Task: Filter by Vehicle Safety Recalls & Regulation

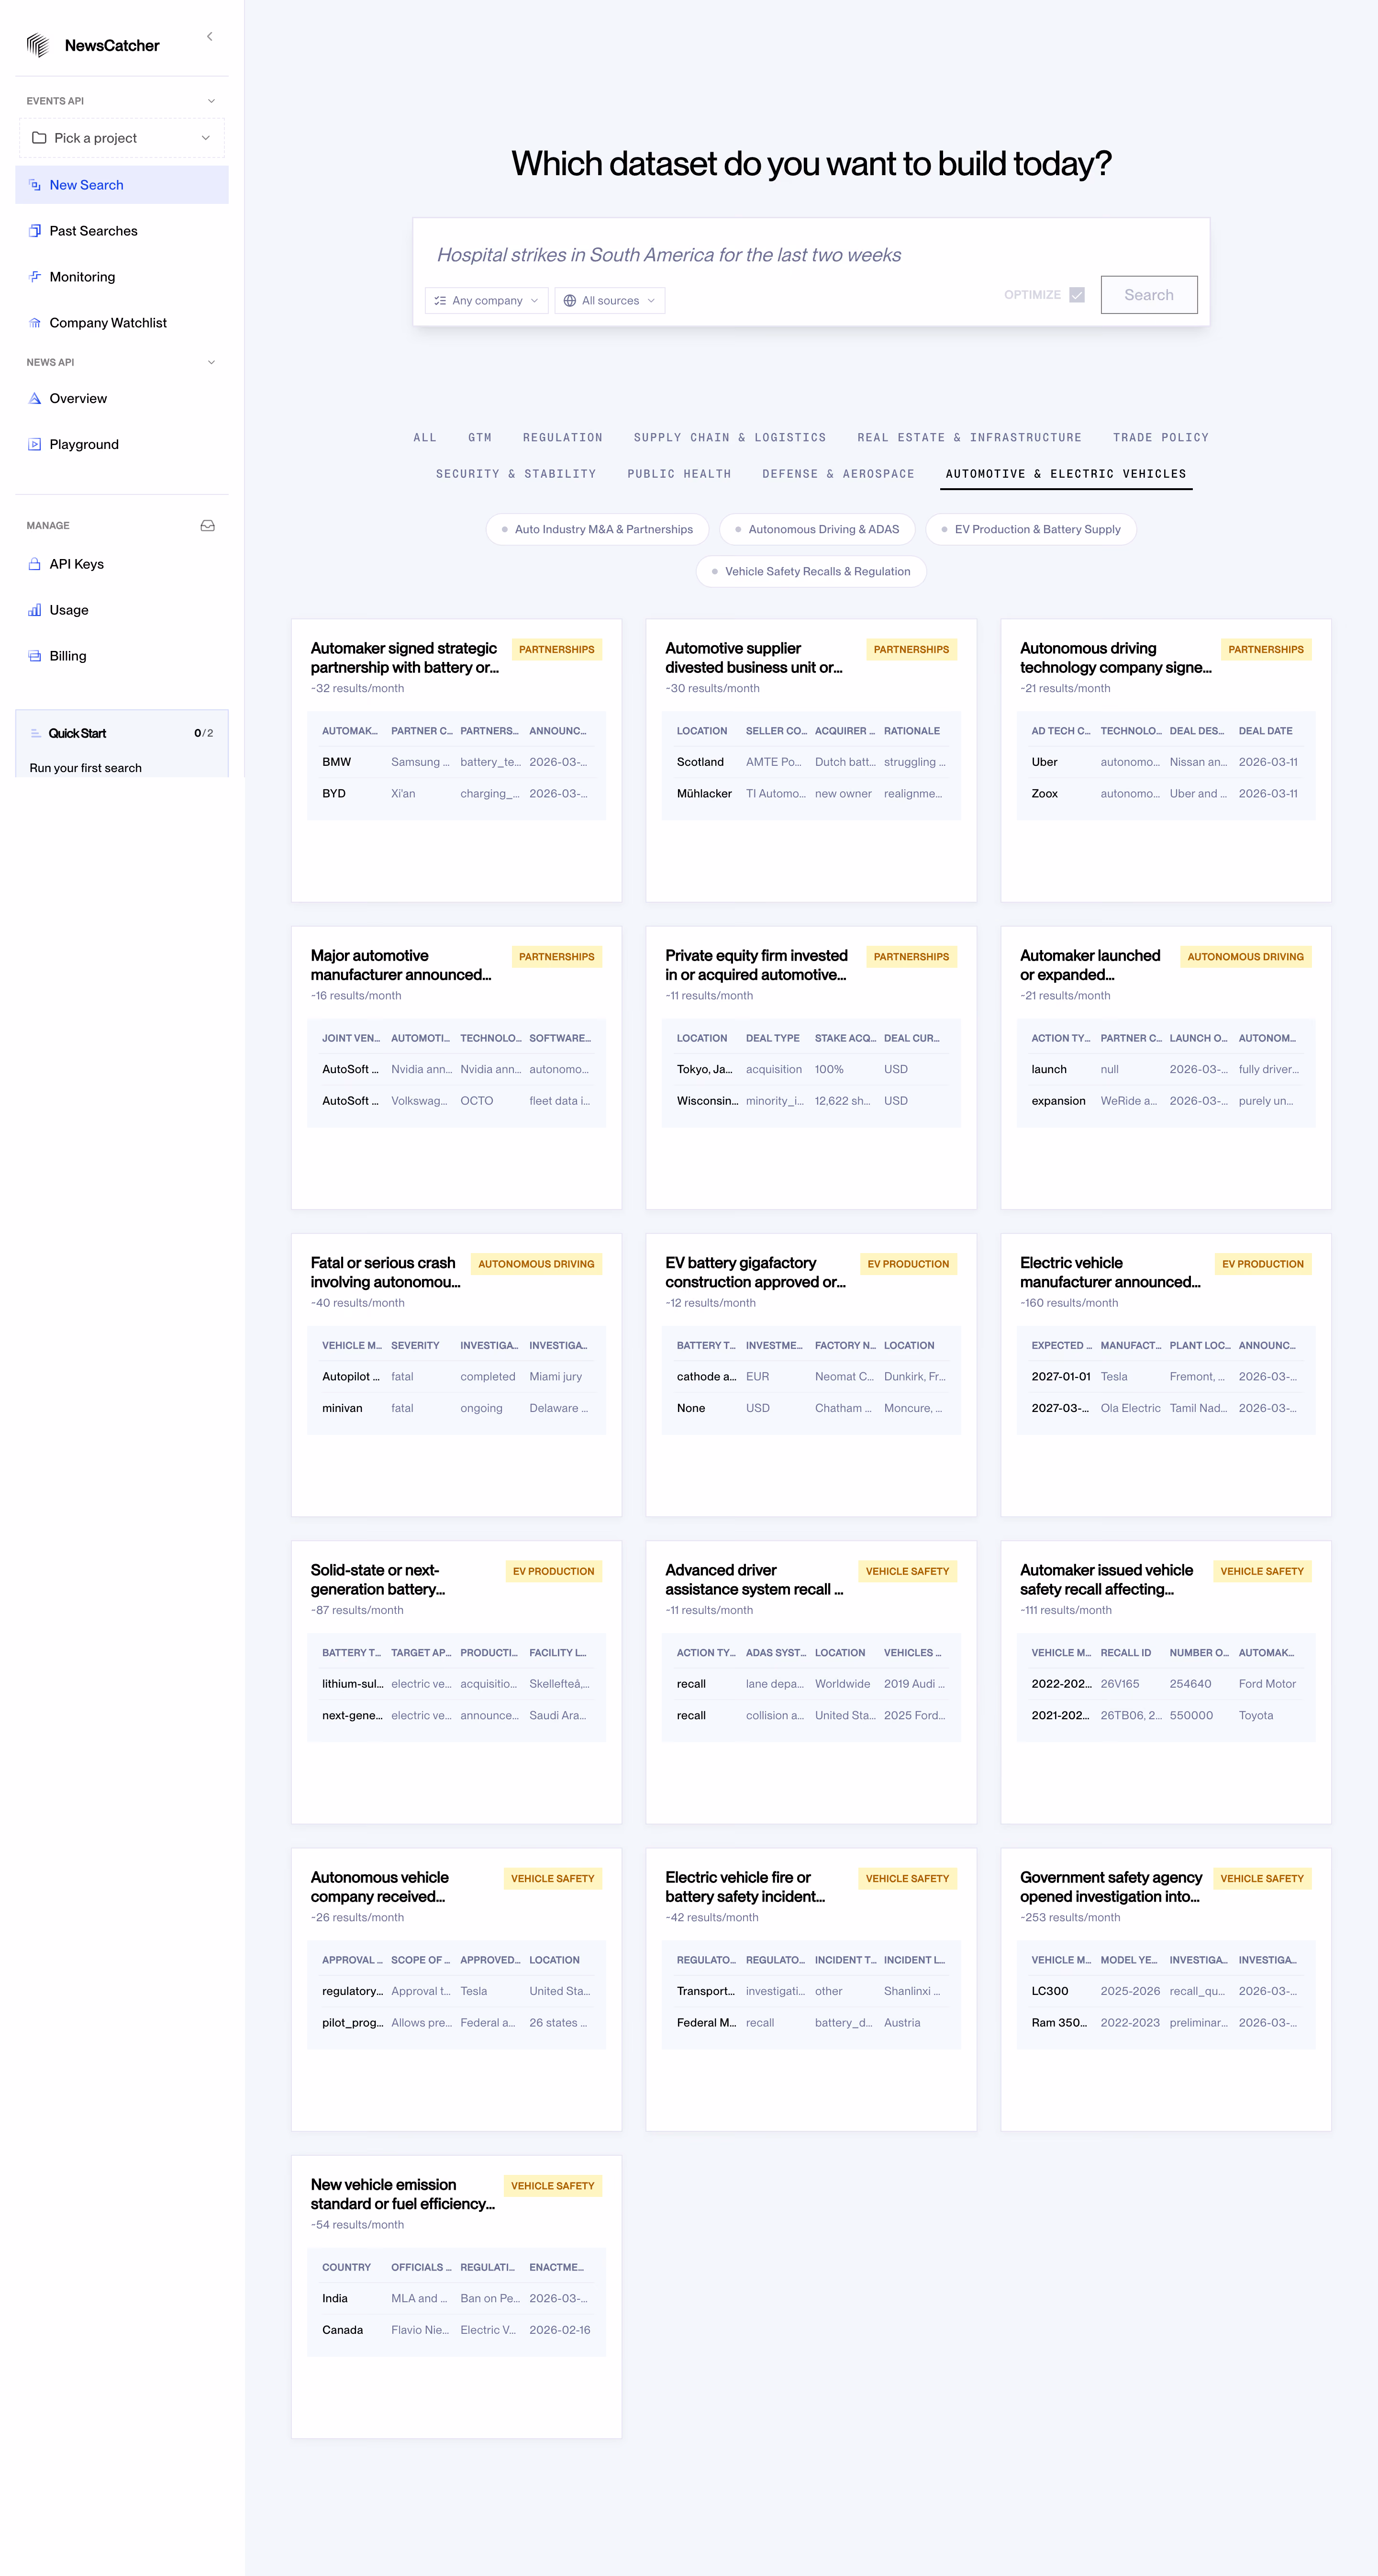Action: point(811,572)
